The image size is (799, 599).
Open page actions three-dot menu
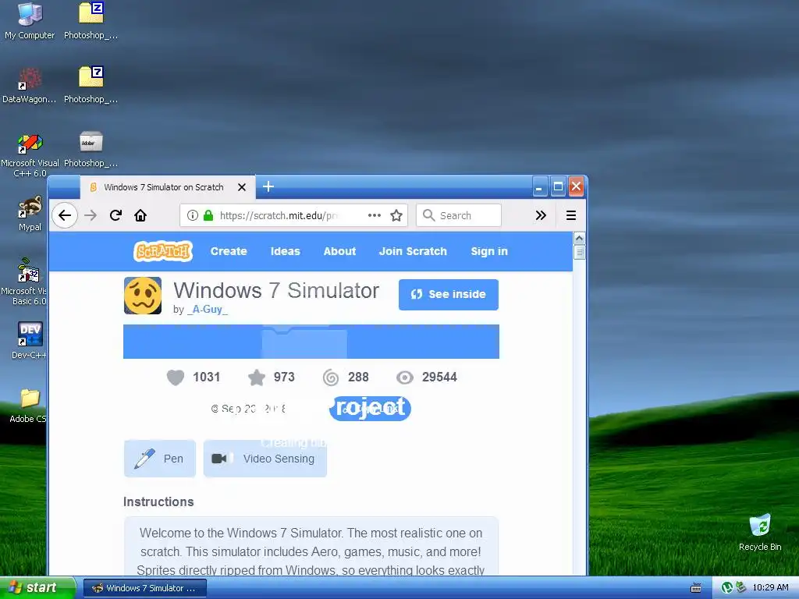pyautogui.click(x=375, y=215)
